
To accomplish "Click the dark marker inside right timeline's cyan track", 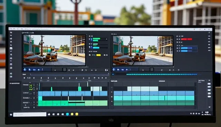I will pos(165,98).
